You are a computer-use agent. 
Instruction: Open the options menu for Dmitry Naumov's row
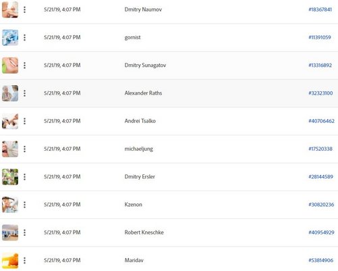click(24, 9)
